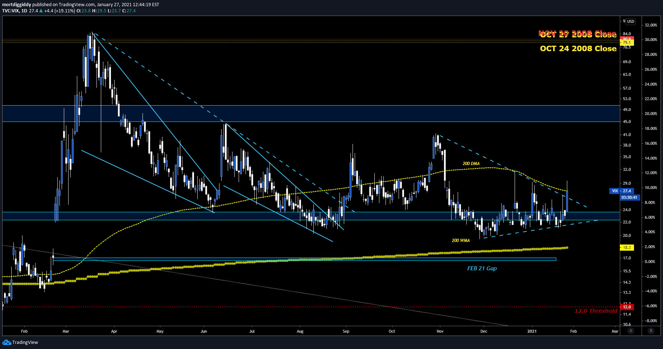Image resolution: width=663 pixels, height=349 pixels.
Task: Click the red 12.0 price label
Action: click(x=627, y=307)
